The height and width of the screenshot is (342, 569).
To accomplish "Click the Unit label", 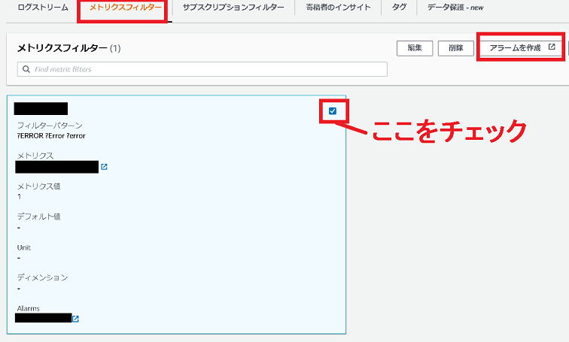I will click(24, 247).
